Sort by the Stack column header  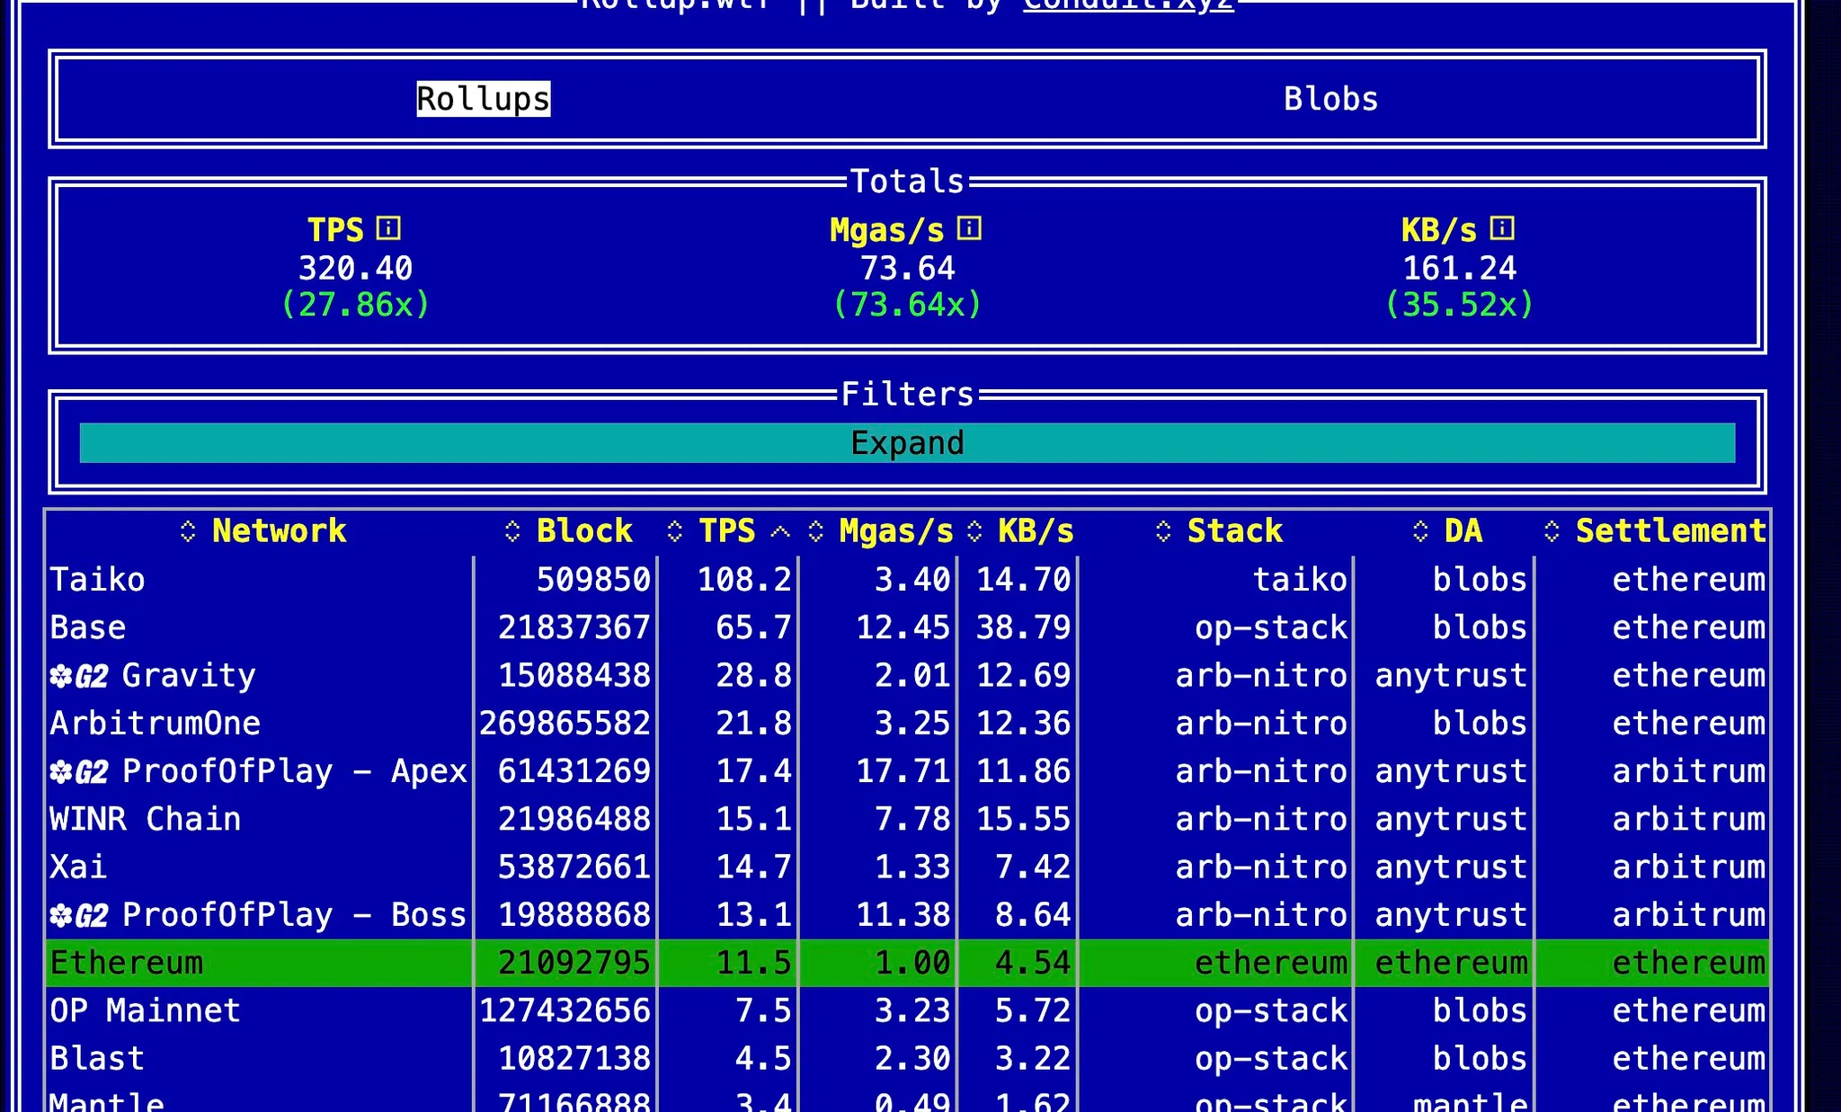point(1235,531)
